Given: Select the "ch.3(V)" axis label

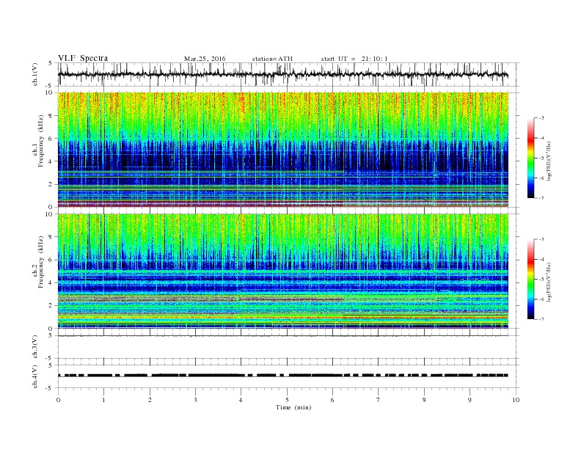Looking at the screenshot, I should [x=35, y=347].
